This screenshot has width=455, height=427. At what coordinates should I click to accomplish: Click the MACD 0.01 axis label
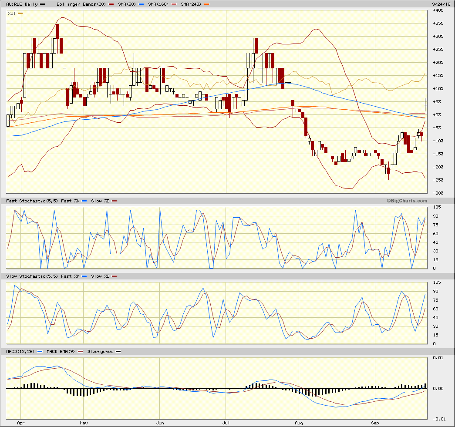pos(438,358)
